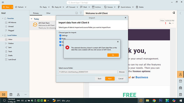Close the Import dialog window
Viewport: 184px width, 103px height.
(125, 18)
